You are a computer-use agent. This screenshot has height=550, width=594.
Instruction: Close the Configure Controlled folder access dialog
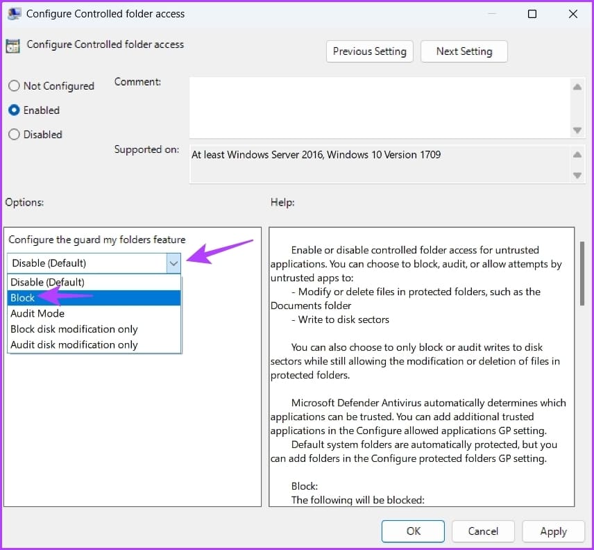coord(572,14)
